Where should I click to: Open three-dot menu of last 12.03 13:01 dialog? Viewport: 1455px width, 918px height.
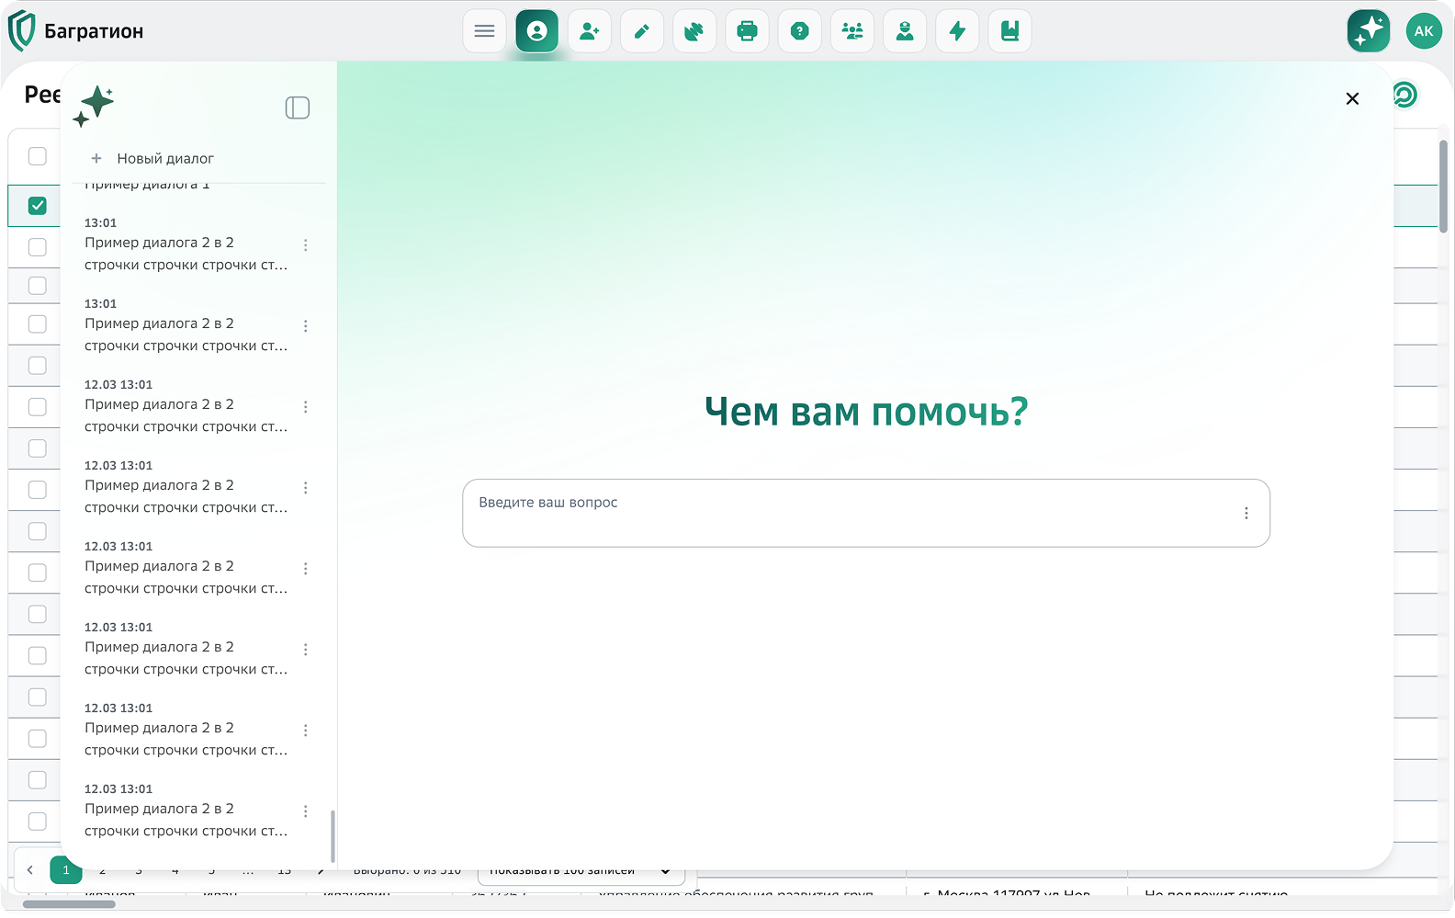[x=306, y=811]
